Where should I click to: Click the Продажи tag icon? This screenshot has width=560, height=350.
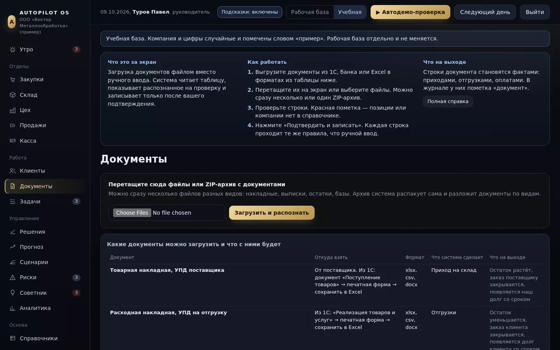pyautogui.click(x=12, y=125)
